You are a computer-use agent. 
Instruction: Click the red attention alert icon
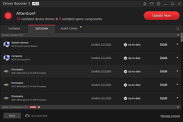[8, 16]
